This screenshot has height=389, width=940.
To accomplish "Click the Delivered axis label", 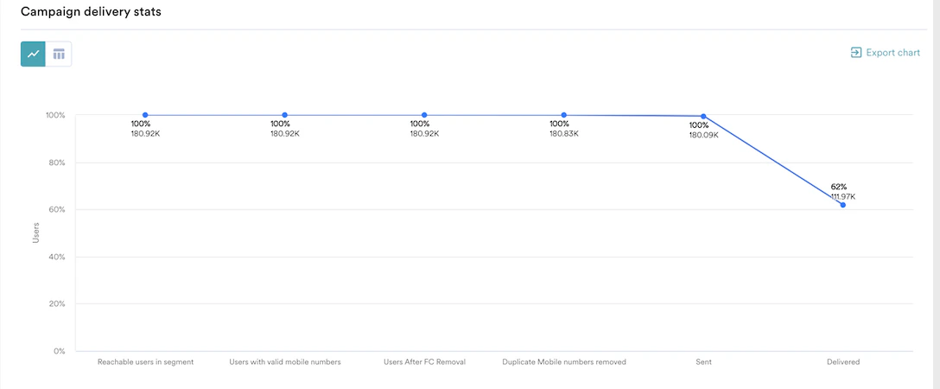I will click(843, 362).
